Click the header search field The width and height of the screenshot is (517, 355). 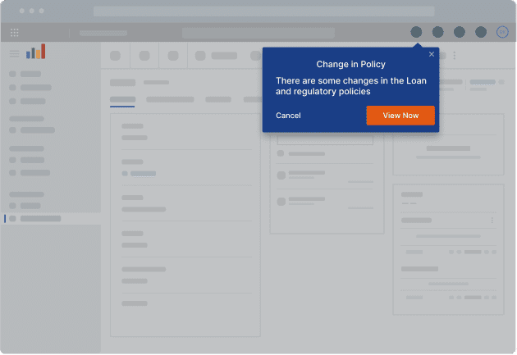click(x=258, y=33)
